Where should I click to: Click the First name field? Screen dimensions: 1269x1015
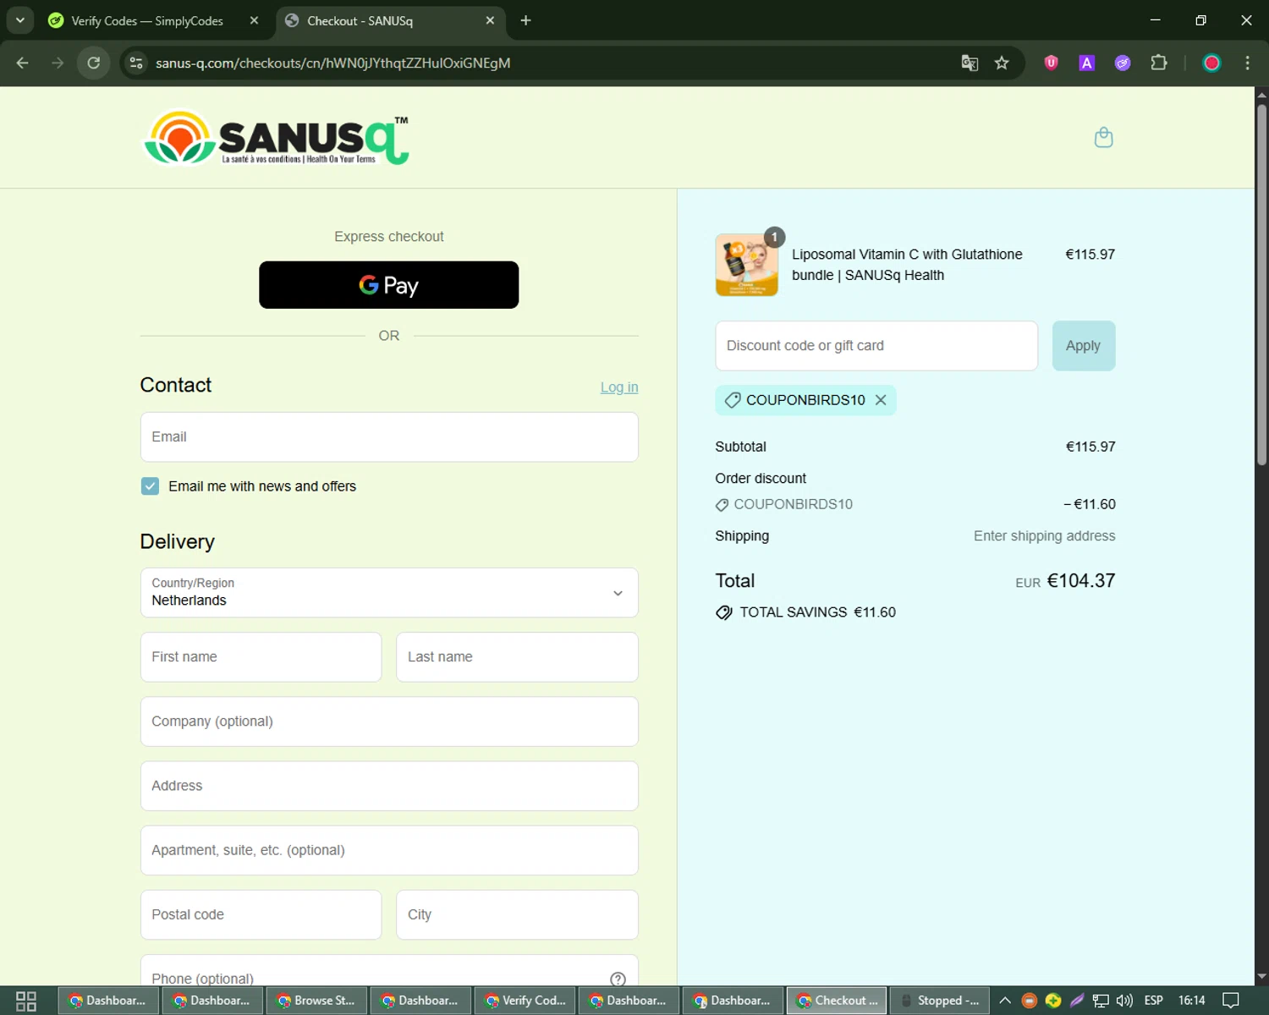pyautogui.click(x=261, y=657)
